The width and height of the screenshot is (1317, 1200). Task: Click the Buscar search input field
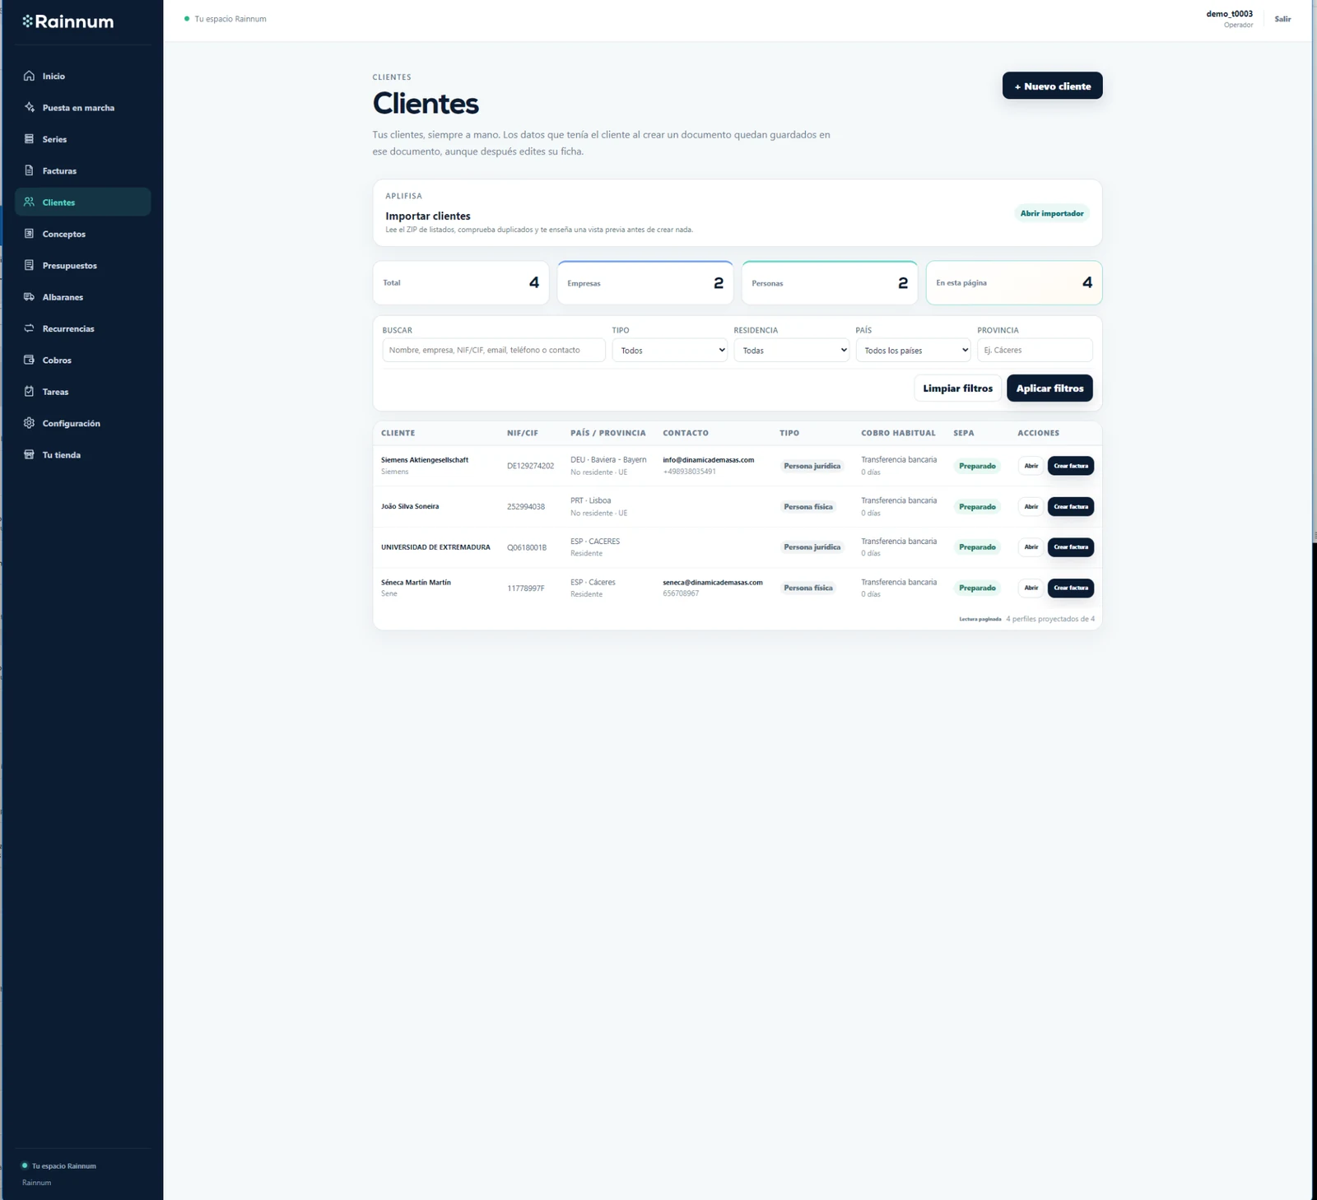494,350
